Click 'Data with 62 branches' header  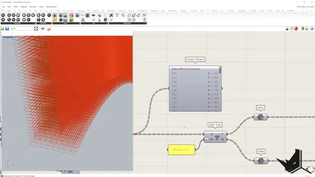click(x=185, y=69)
